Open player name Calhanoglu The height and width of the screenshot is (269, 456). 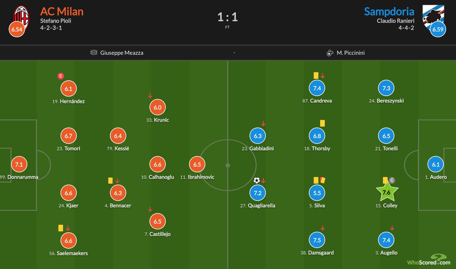tap(161, 177)
